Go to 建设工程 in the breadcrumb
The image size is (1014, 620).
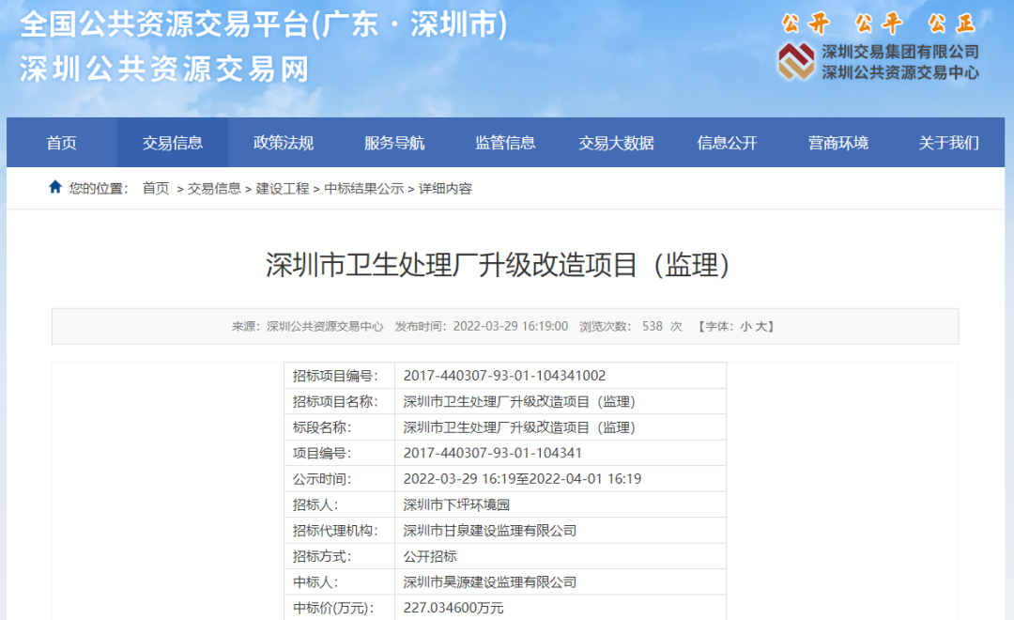(x=283, y=188)
